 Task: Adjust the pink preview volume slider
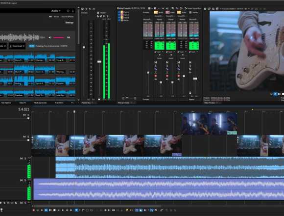click(x=58, y=38)
